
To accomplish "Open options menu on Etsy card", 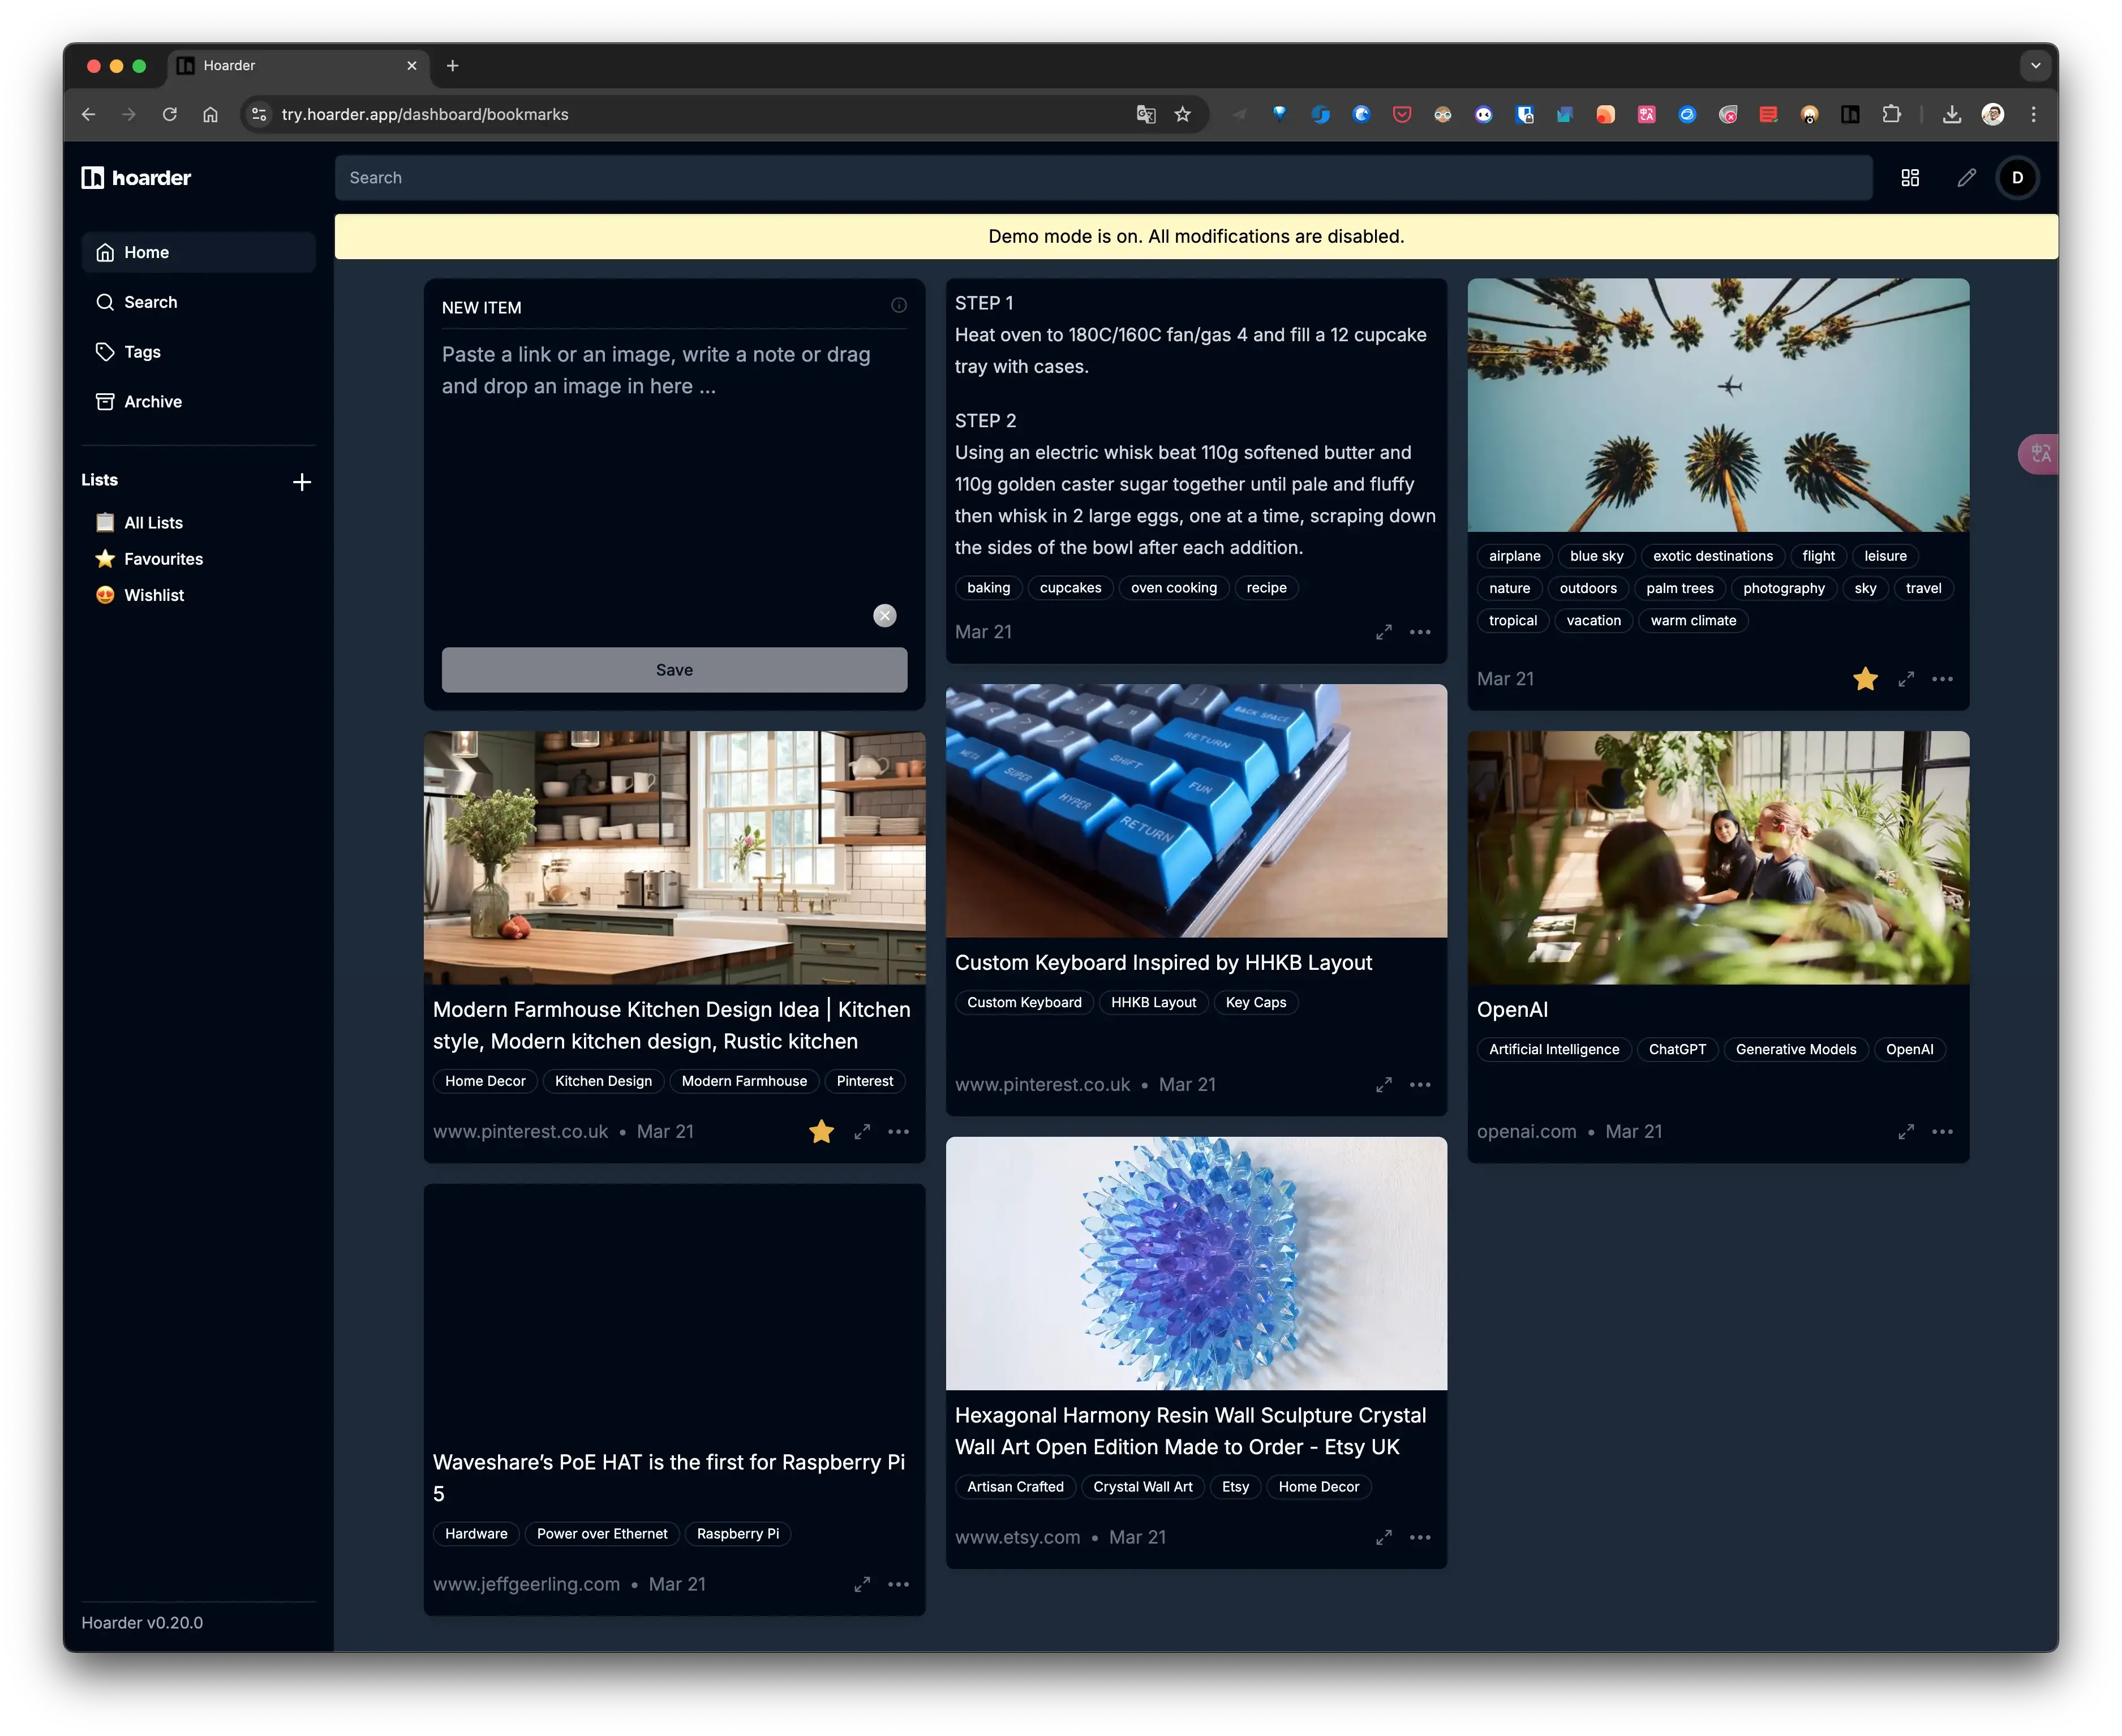I will click(1420, 1538).
